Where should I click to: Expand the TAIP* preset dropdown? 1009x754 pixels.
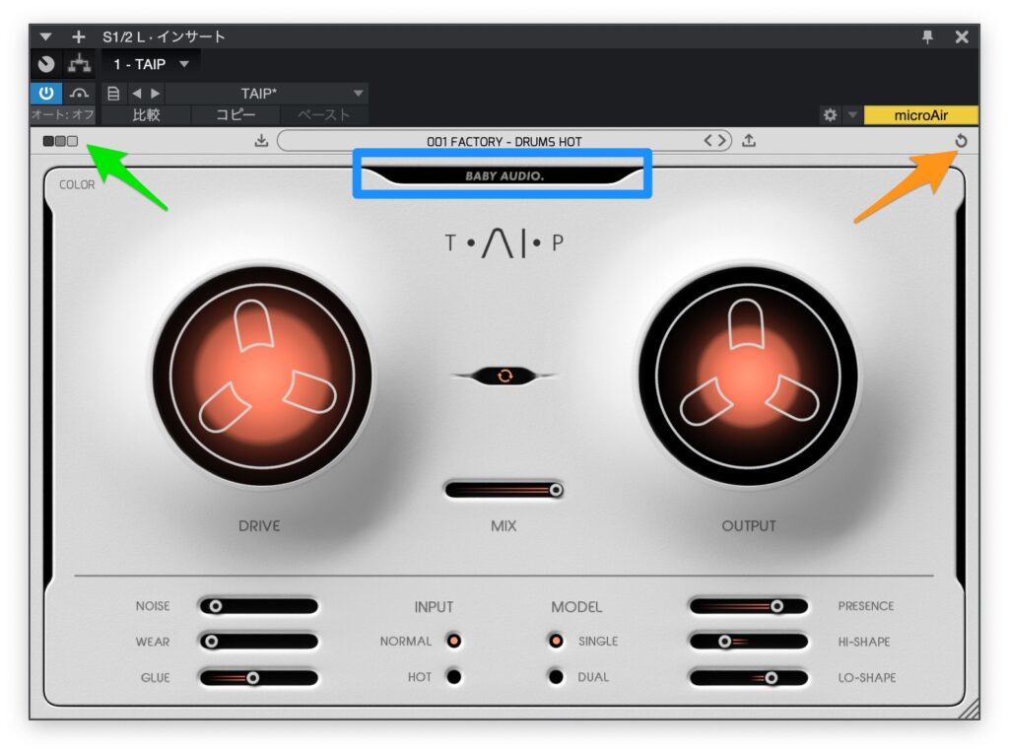tap(358, 94)
